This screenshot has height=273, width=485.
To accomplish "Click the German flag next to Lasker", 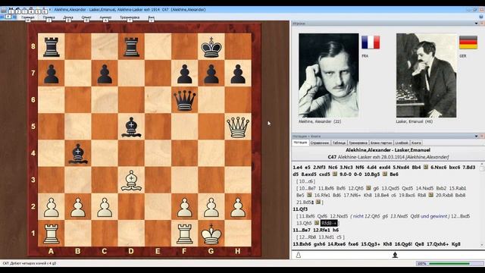I will 468,42.
